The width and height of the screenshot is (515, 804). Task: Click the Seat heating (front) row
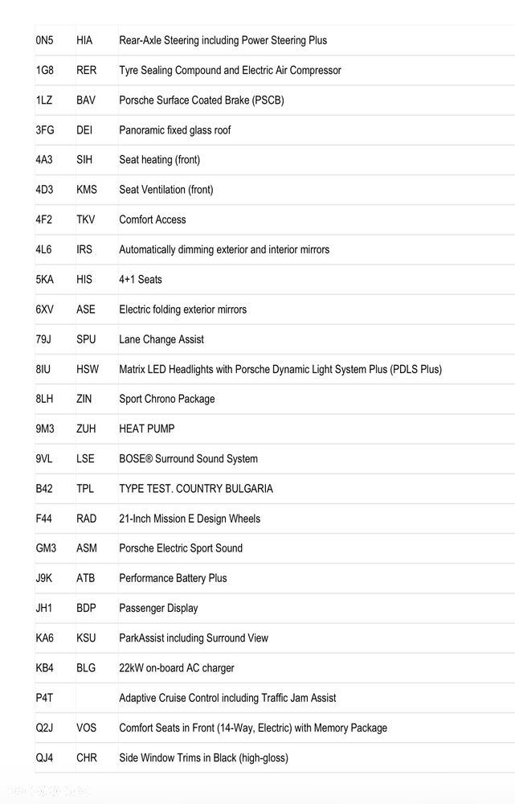pyautogui.click(x=159, y=160)
